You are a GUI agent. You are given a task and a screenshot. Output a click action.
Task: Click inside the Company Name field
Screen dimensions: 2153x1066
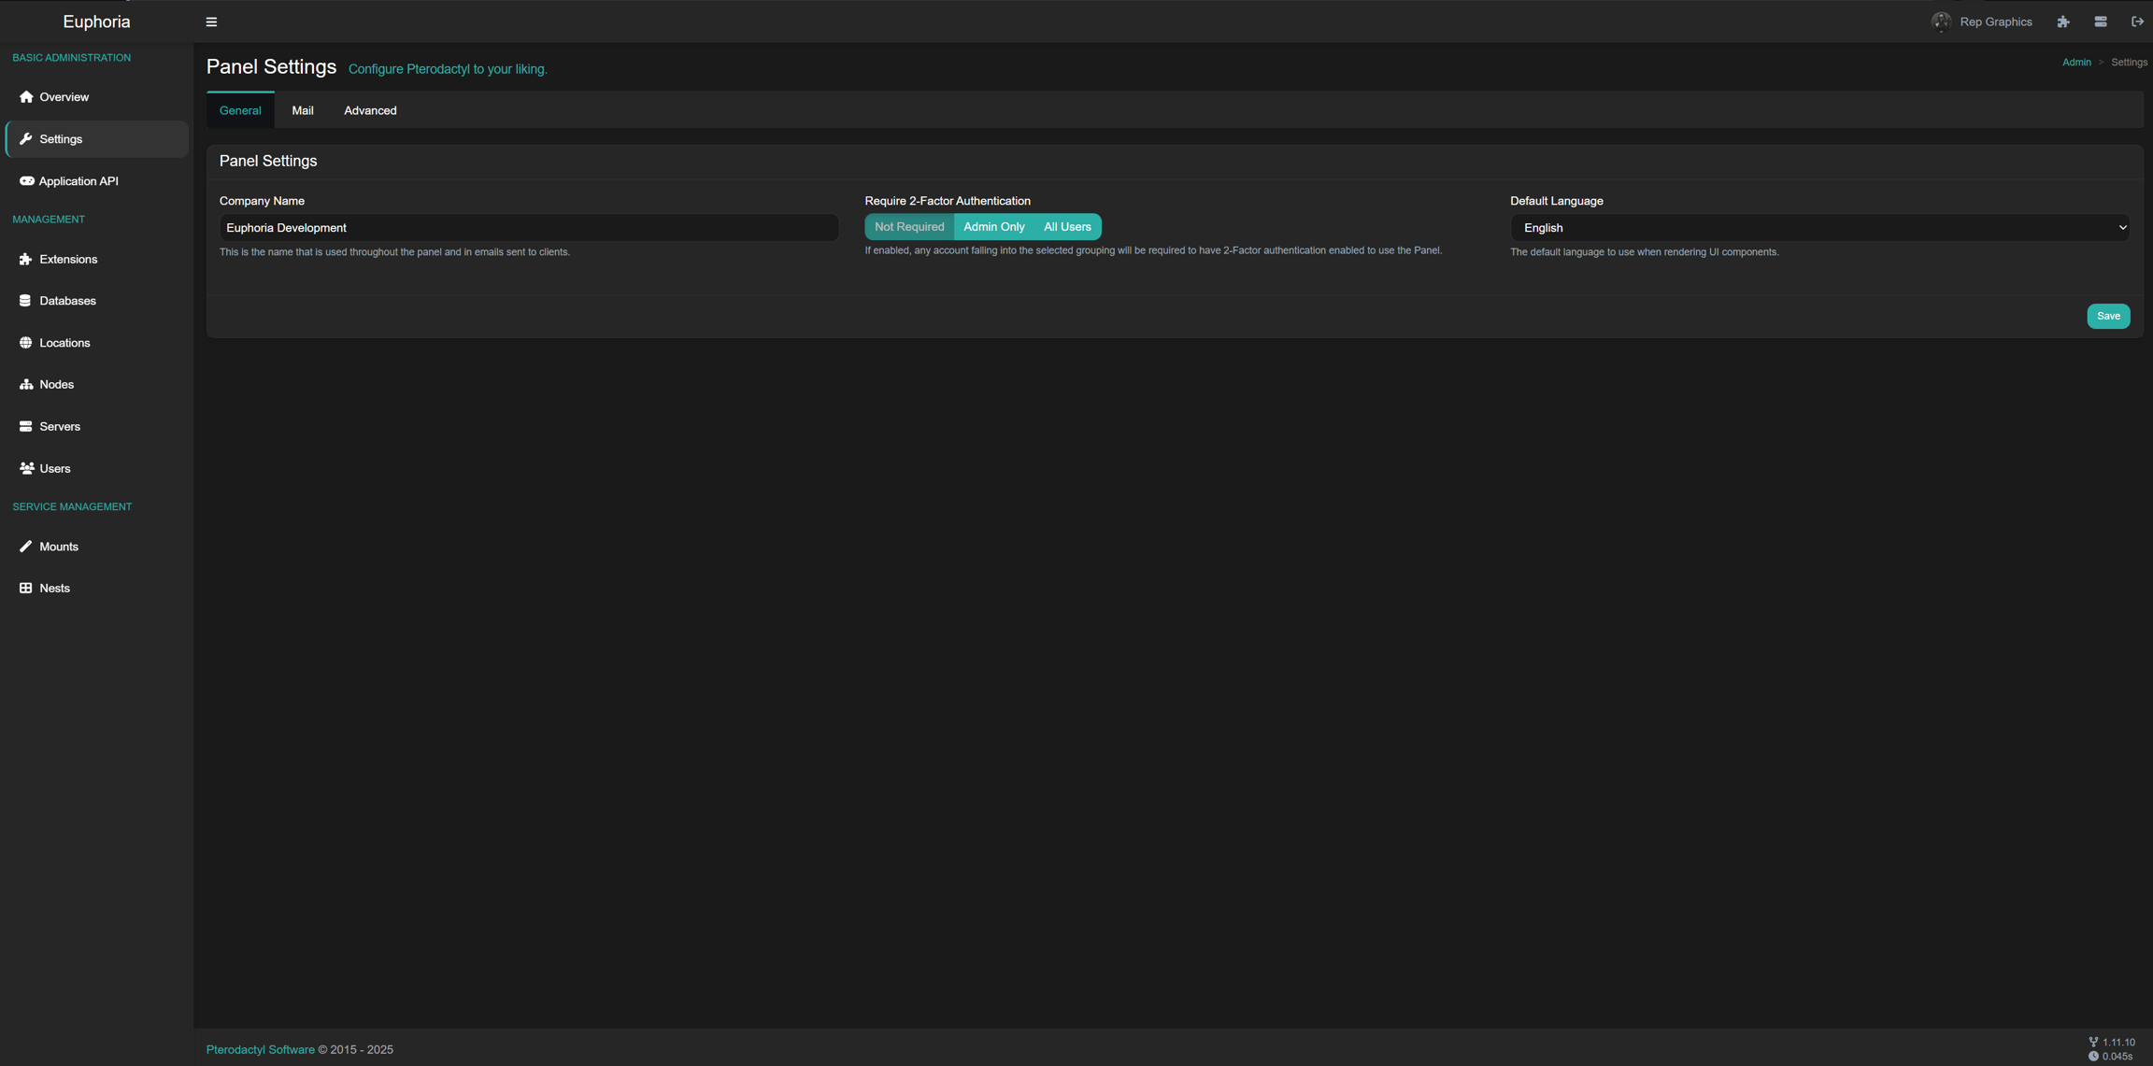(x=528, y=227)
